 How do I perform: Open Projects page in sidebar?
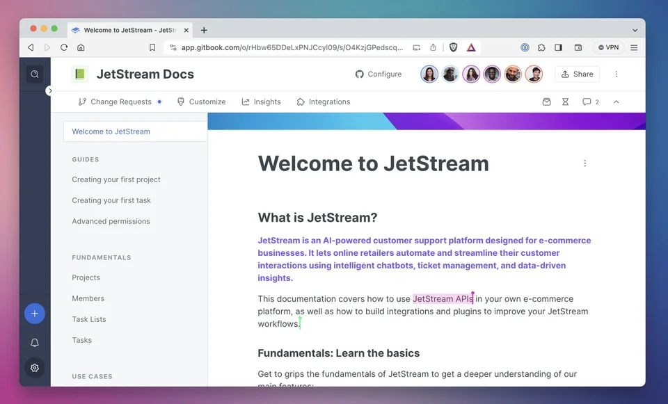[86, 277]
